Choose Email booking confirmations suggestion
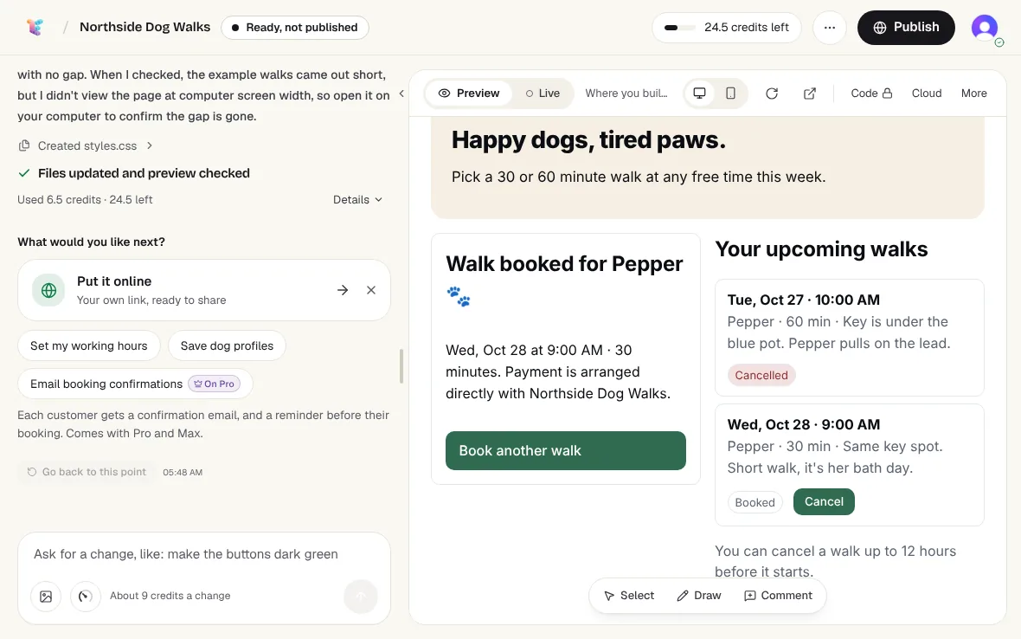1021x639 pixels. pyautogui.click(x=135, y=384)
